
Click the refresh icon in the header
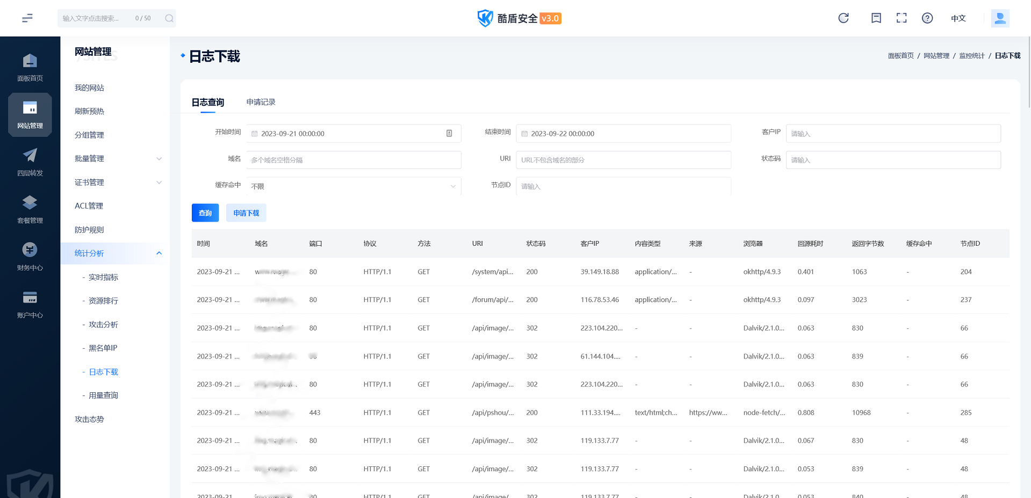[843, 18]
